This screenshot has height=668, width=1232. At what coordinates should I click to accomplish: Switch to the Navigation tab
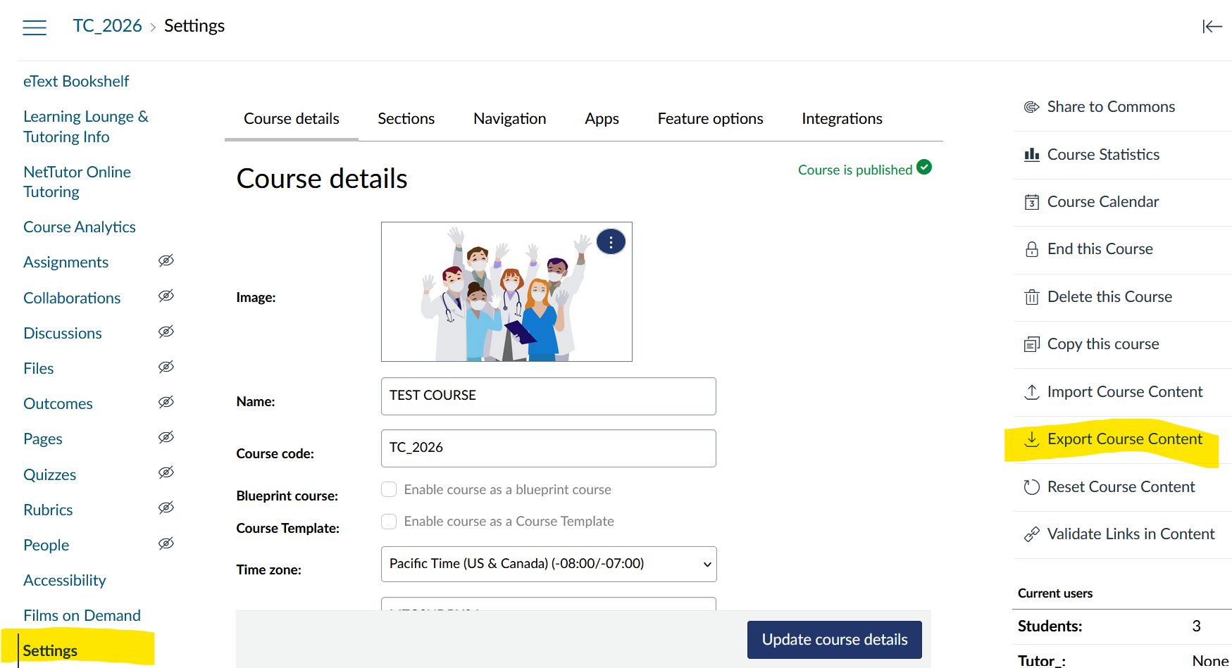[x=510, y=119]
